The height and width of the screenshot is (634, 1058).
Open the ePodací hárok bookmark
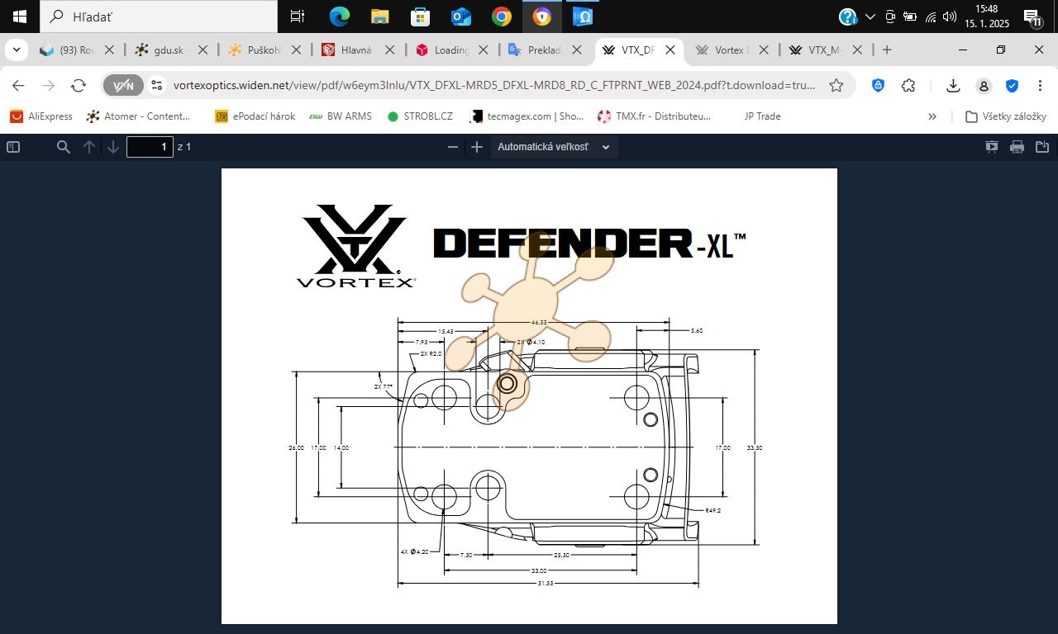pyautogui.click(x=255, y=116)
